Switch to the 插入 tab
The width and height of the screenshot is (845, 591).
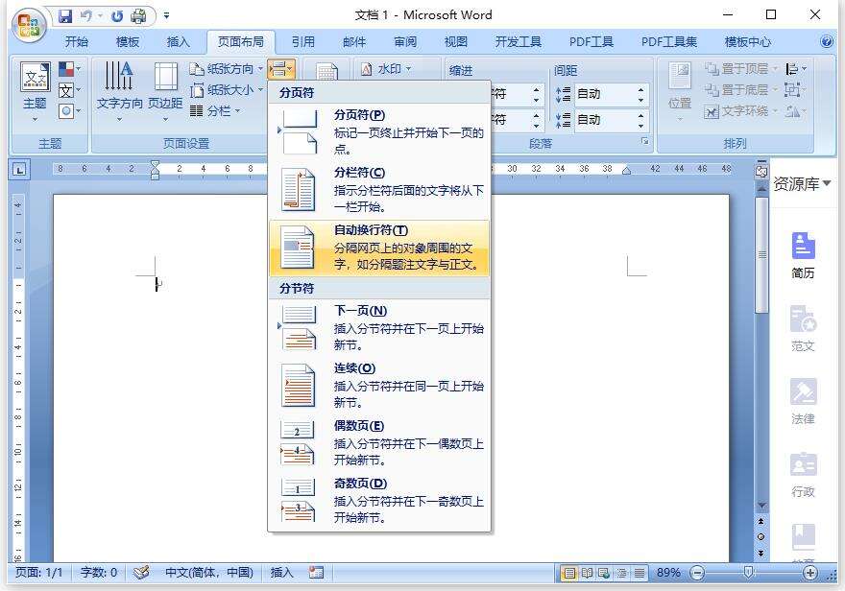click(178, 42)
